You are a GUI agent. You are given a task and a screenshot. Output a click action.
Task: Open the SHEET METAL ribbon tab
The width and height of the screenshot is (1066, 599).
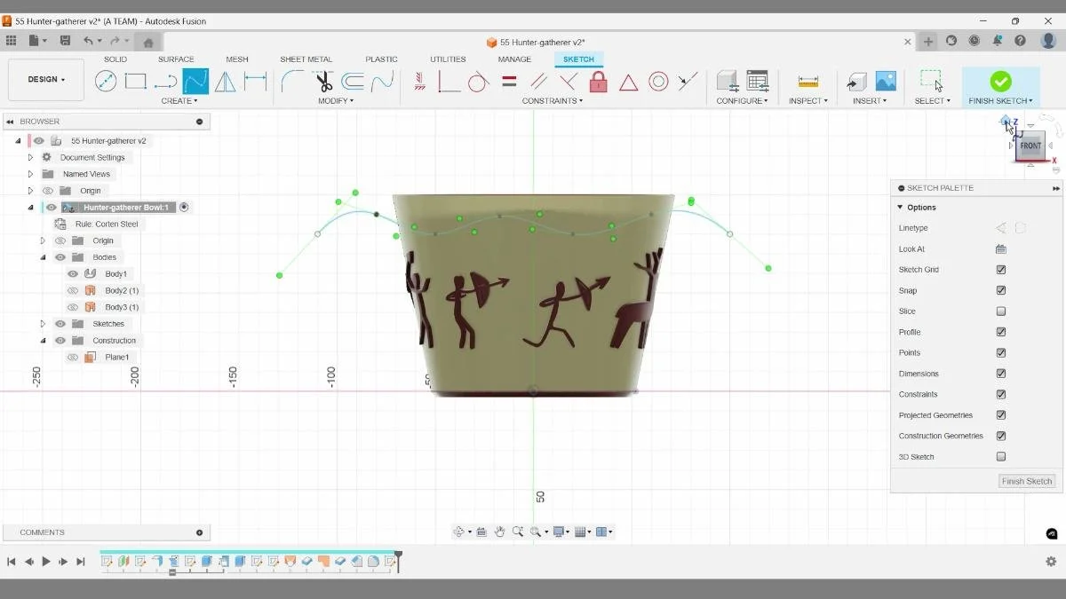[x=306, y=59]
